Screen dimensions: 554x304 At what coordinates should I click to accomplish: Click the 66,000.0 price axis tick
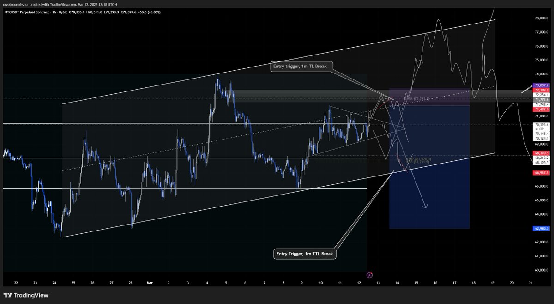(x=541, y=186)
